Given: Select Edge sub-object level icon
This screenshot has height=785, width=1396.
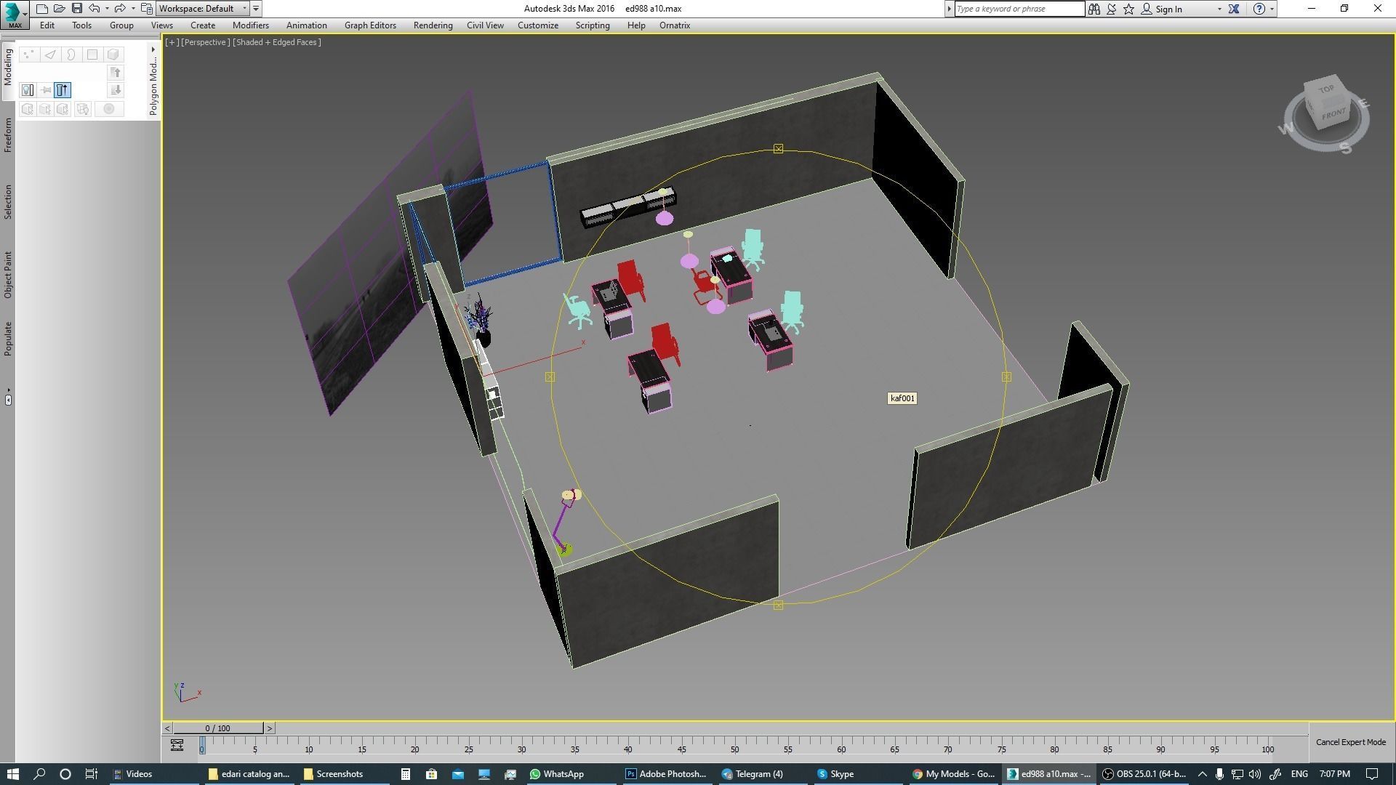Looking at the screenshot, I should click(x=50, y=55).
